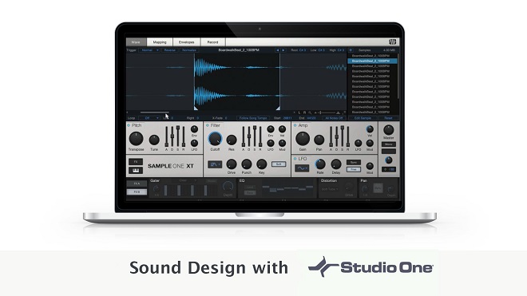527x296 pixels.
Task: Open the Trigger mode Normal dropdown
Action: pyautogui.click(x=149, y=50)
